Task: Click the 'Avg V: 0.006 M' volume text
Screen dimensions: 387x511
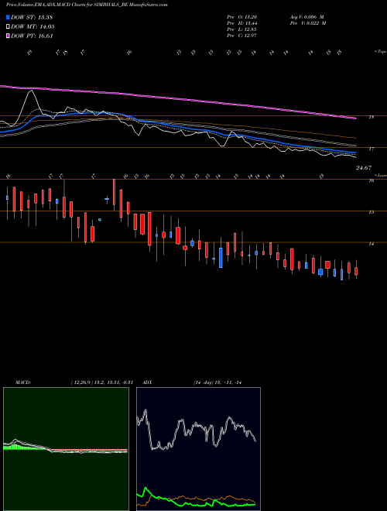Action: coord(307,17)
